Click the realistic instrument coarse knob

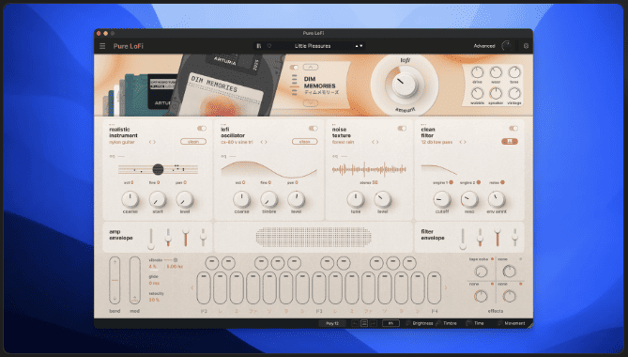point(130,199)
